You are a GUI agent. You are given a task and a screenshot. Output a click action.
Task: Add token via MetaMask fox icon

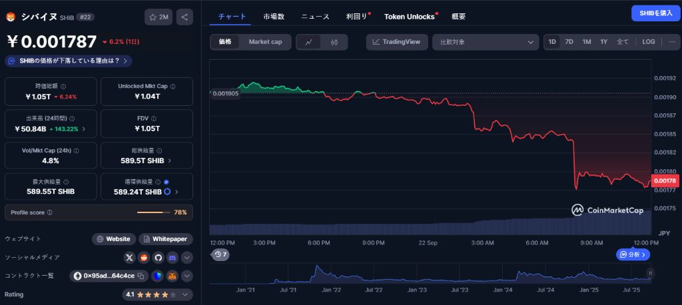pyautogui.click(x=172, y=276)
